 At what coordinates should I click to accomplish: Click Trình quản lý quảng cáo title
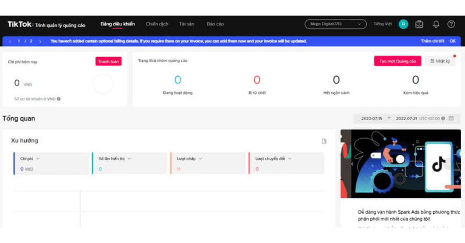[x=60, y=25]
